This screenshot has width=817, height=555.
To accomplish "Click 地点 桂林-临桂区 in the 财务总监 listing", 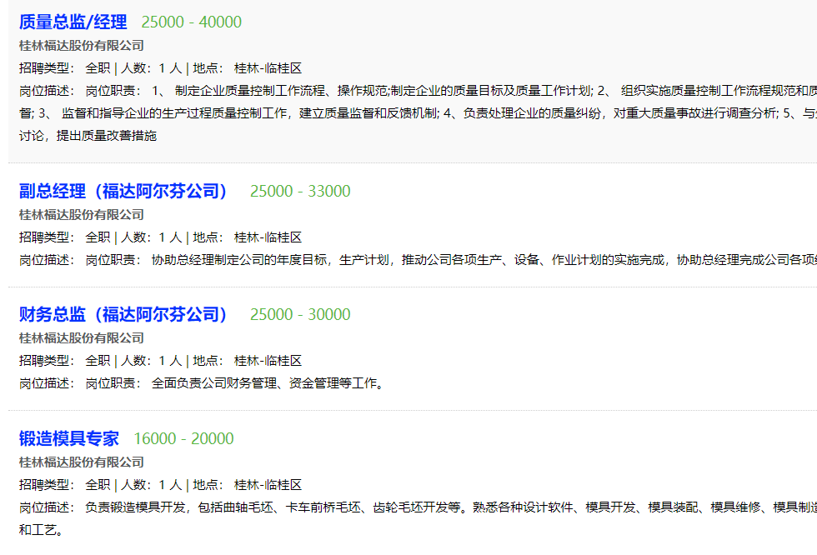I will (248, 361).
